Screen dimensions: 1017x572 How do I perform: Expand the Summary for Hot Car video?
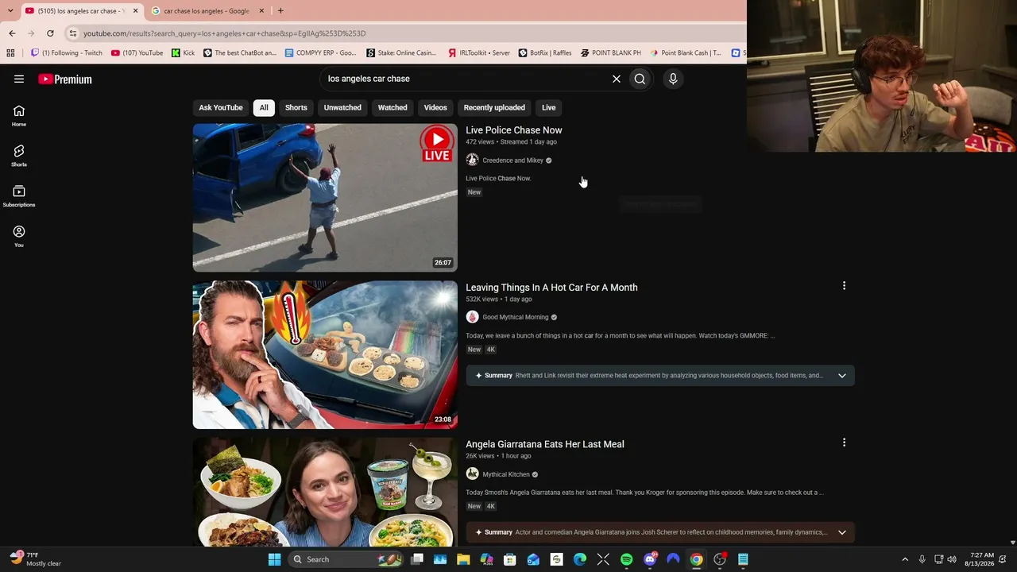[841, 376]
